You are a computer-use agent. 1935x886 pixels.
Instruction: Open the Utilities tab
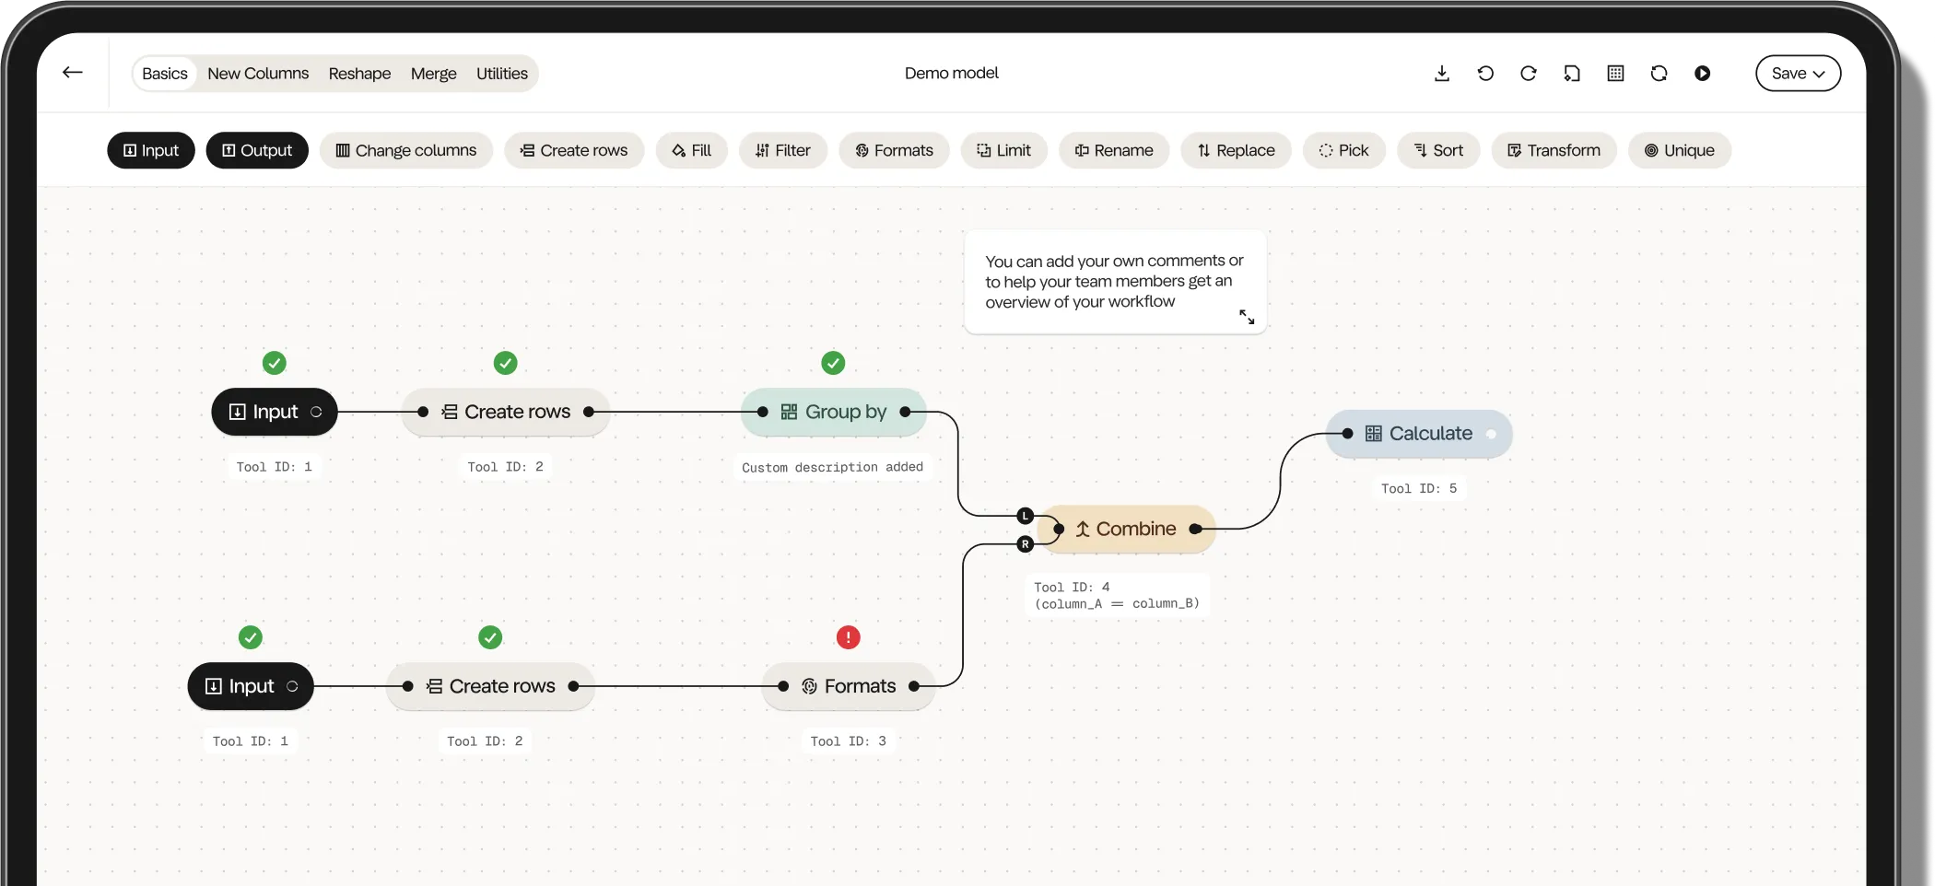[x=501, y=74]
